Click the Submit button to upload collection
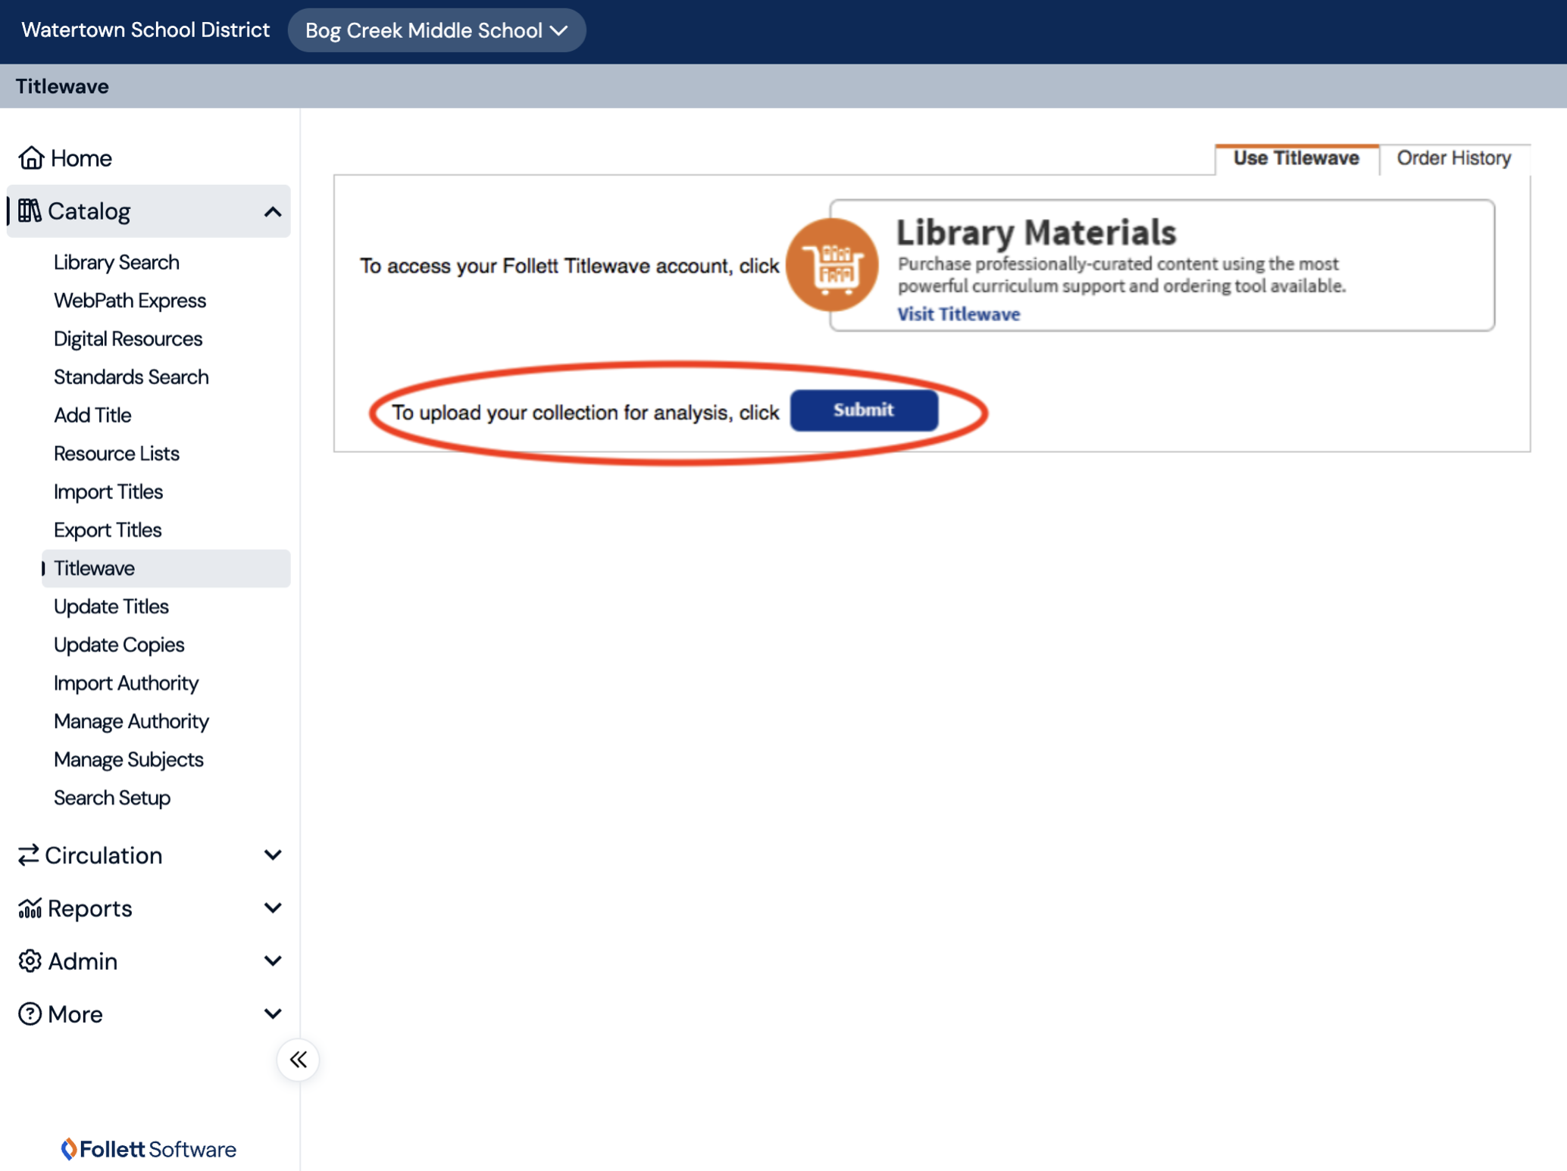1567x1171 pixels. tap(864, 411)
